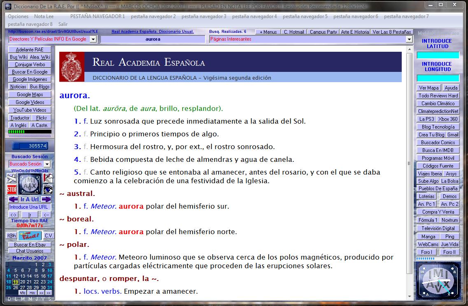Click the right purple arrow beside Ir A Url
This screenshot has height=306, width=468.
coord(46,199)
